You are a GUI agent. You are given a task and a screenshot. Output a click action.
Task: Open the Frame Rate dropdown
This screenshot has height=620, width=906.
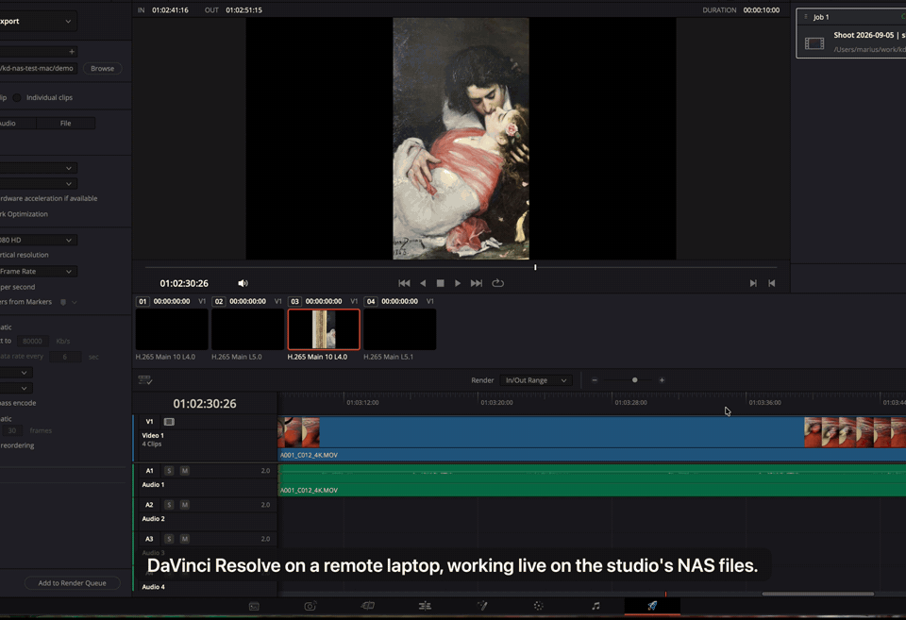[x=37, y=271]
